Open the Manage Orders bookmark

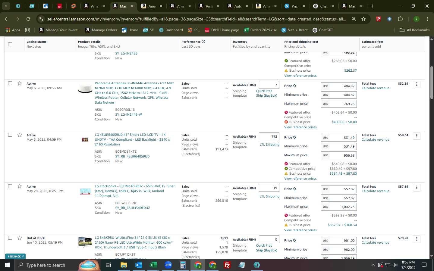pos(101,30)
